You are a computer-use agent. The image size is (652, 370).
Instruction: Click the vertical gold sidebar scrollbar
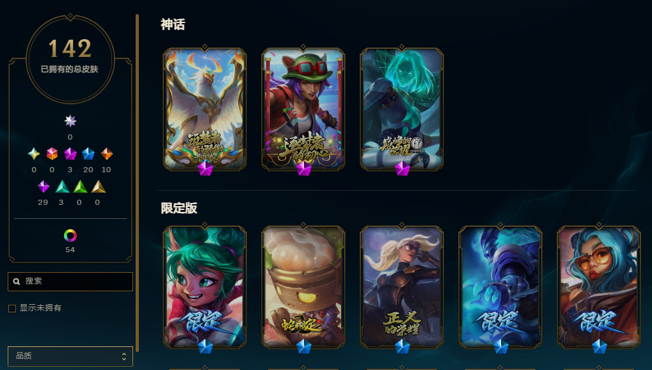coord(137,183)
